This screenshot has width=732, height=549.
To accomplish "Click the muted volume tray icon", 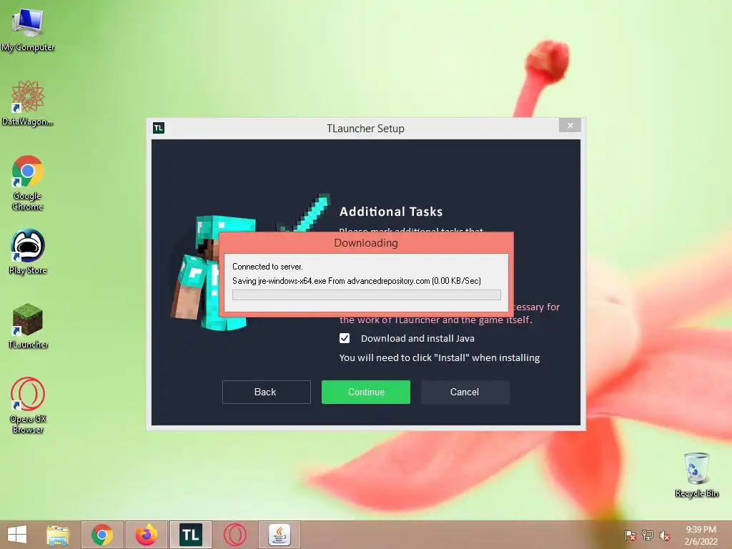I will (664, 535).
